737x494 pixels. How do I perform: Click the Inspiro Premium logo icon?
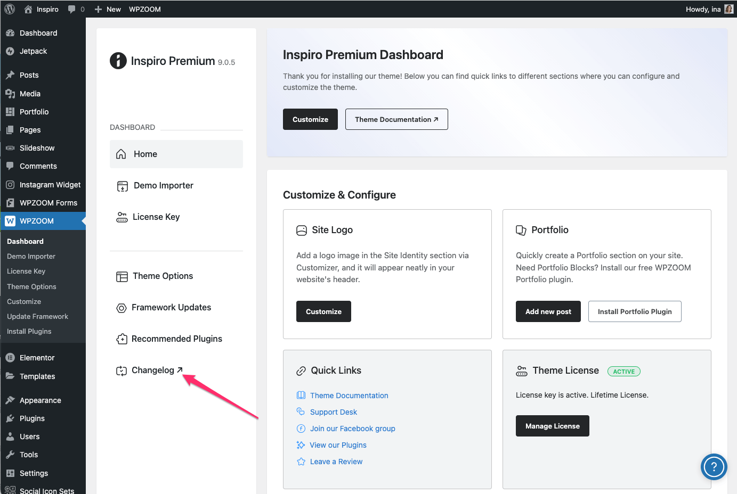pyautogui.click(x=118, y=61)
